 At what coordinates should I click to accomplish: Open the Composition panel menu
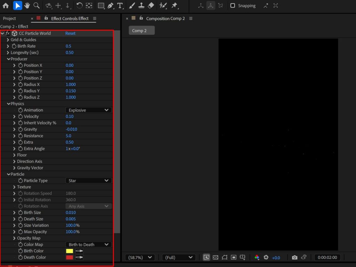(x=191, y=19)
